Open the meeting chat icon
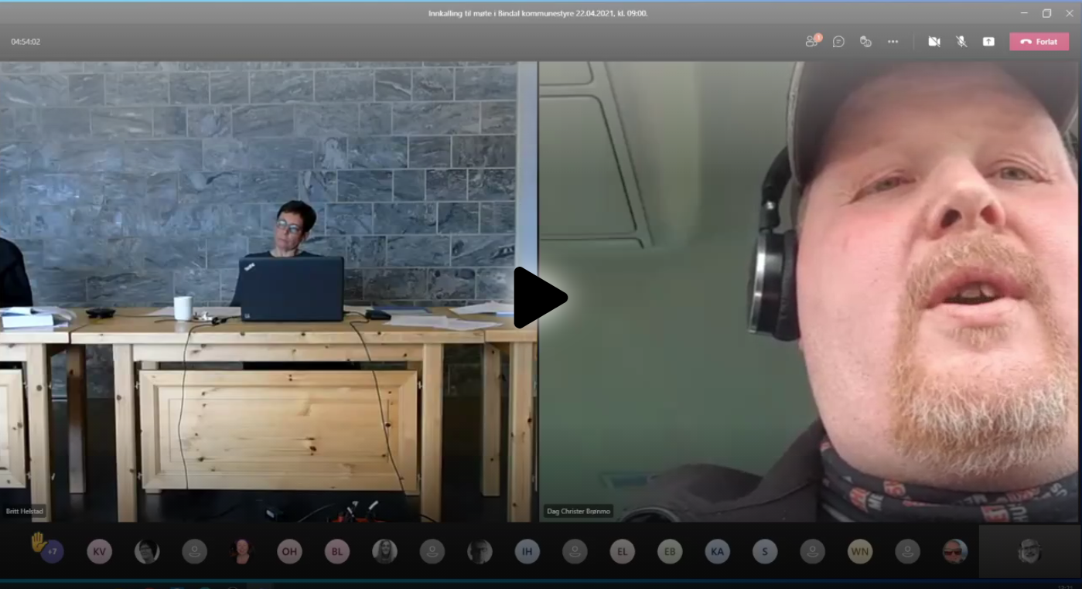 point(838,42)
